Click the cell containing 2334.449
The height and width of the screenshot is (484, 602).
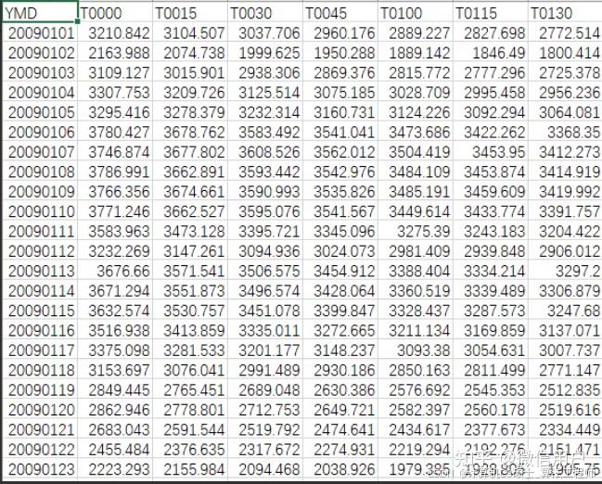point(565,429)
